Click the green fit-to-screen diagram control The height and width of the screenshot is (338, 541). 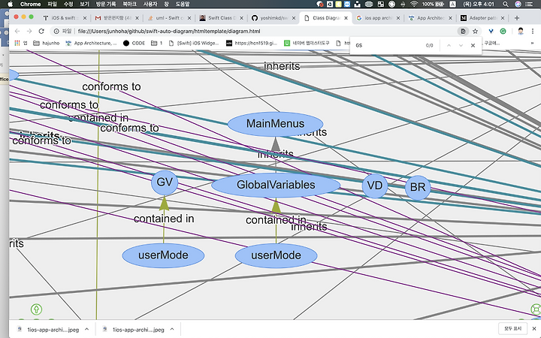[536, 309]
